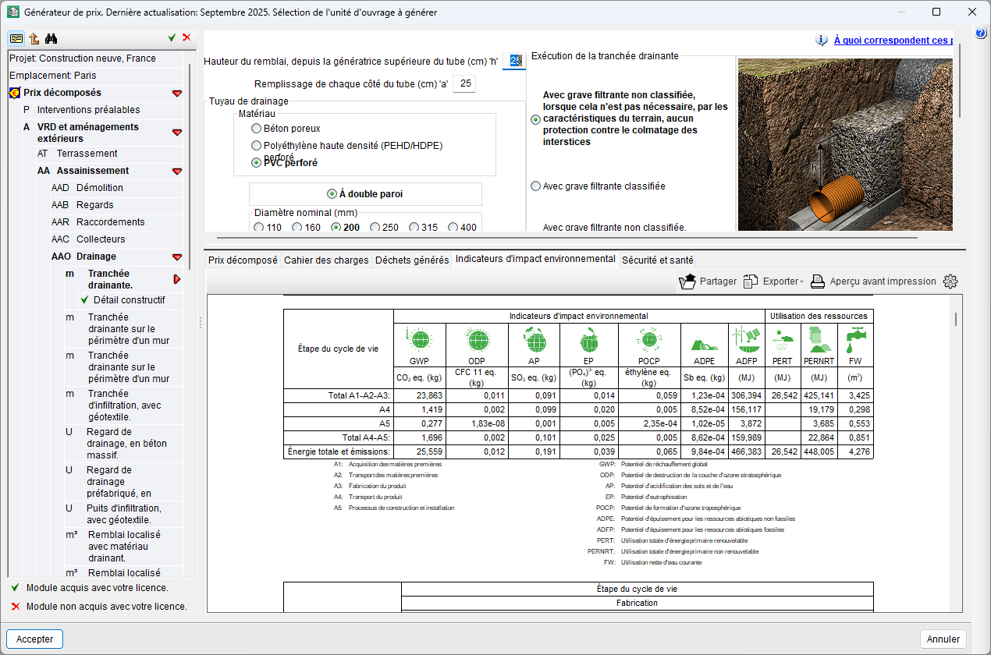
Task: Open Aperçu avant impression print preview
Action: [873, 281]
